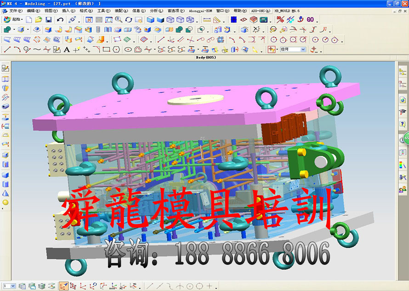This screenshot has width=409, height=291.
Task: Click the Undo arrow icon
Action: click(60, 20)
